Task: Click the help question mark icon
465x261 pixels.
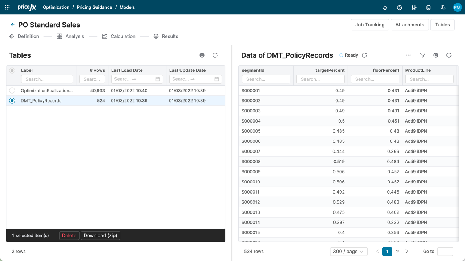Action: pos(400,8)
